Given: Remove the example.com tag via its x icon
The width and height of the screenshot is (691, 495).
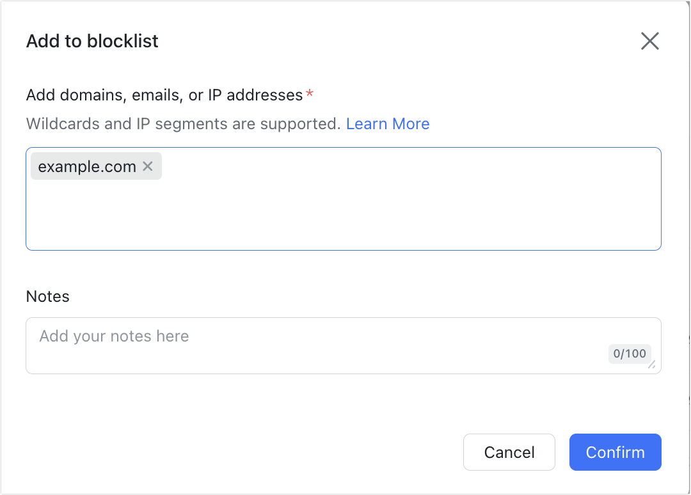Looking at the screenshot, I should click(147, 166).
